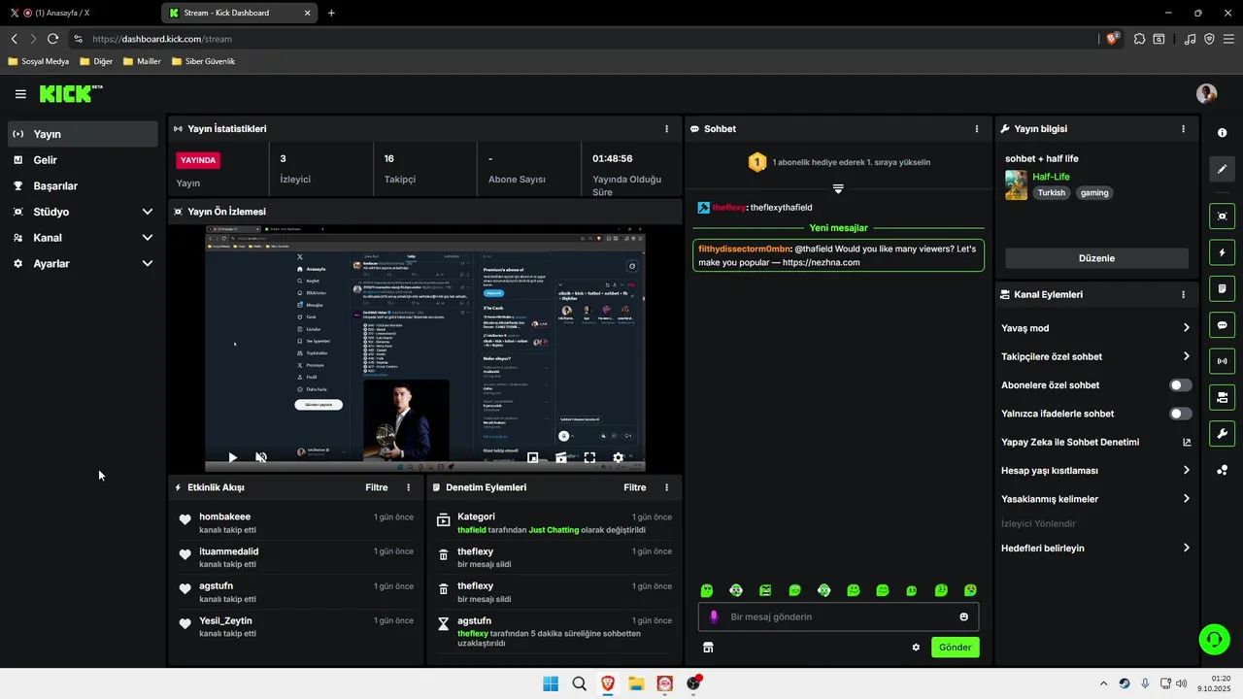Toggle the lightning activity feed widget icon

pos(1223,252)
